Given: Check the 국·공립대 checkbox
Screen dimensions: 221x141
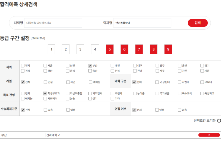Looking at the screenshot, I should coord(157,82).
